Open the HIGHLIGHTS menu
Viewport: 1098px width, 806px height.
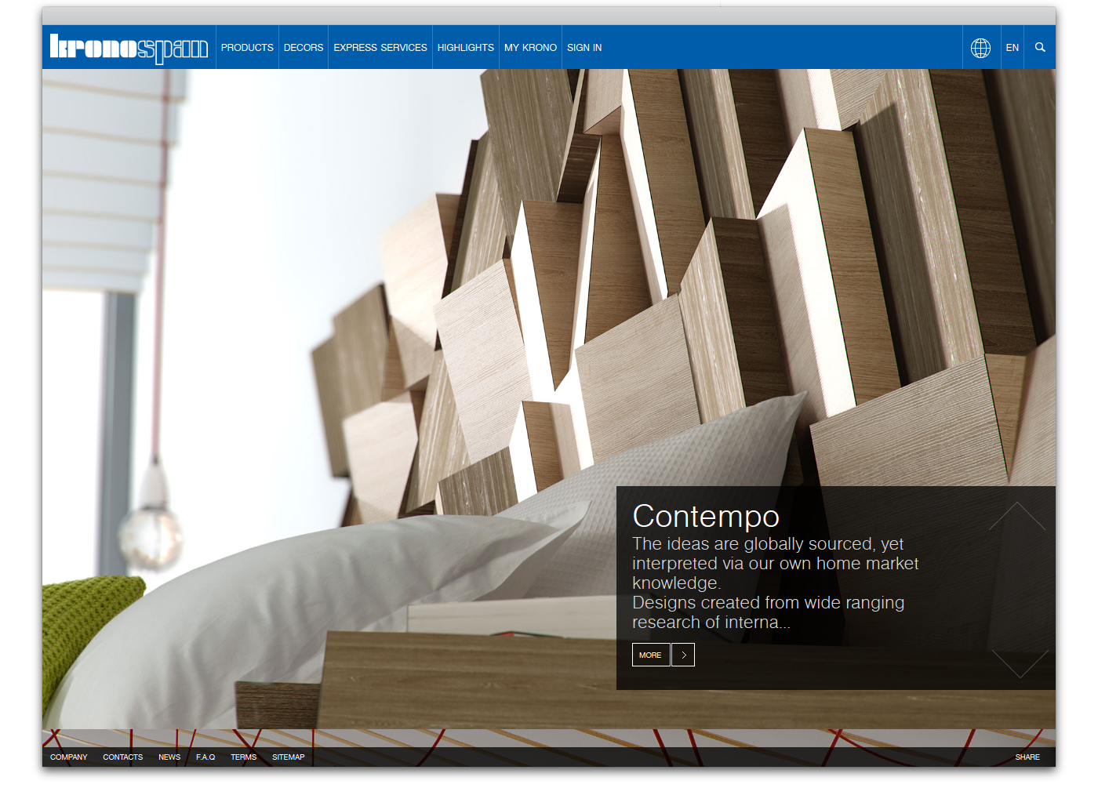466,48
